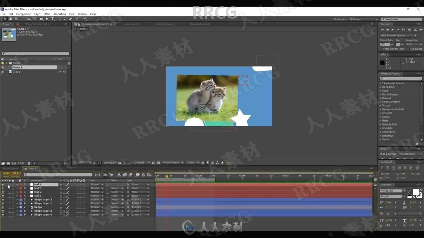The height and width of the screenshot is (238, 424).
Task: Click the frame blending icon in timeline
Action: (x=125, y=175)
